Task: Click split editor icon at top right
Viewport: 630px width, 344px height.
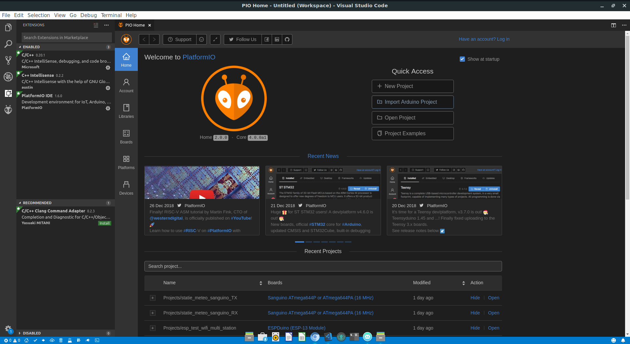Action: 613,25
